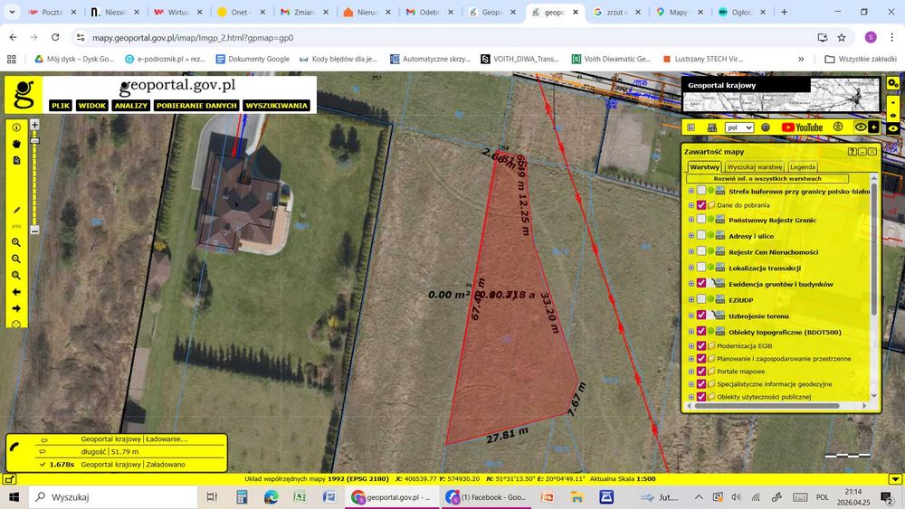Click the layers panel horizontal scrollbar

767,406
